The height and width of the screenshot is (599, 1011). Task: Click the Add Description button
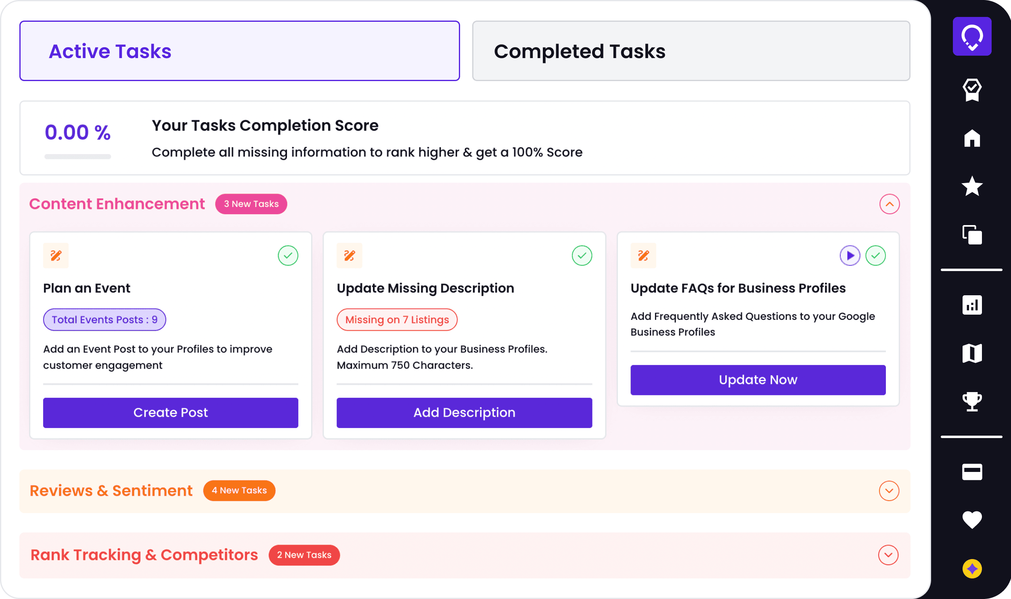point(464,413)
